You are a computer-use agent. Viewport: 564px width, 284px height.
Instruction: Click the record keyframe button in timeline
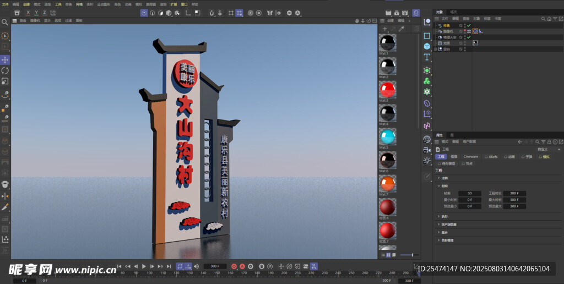pyautogui.click(x=234, y=266)
